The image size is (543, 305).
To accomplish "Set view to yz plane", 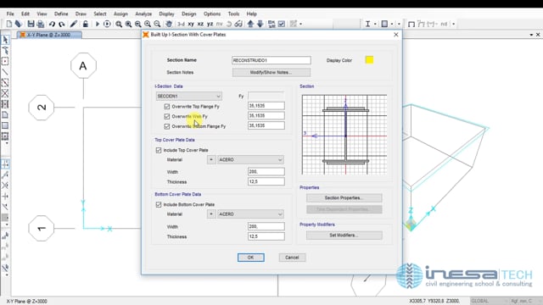I will (x=210, y=24).
